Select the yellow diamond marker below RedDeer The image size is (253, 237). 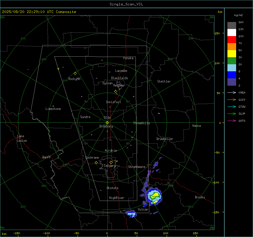[x=116, y=91]
